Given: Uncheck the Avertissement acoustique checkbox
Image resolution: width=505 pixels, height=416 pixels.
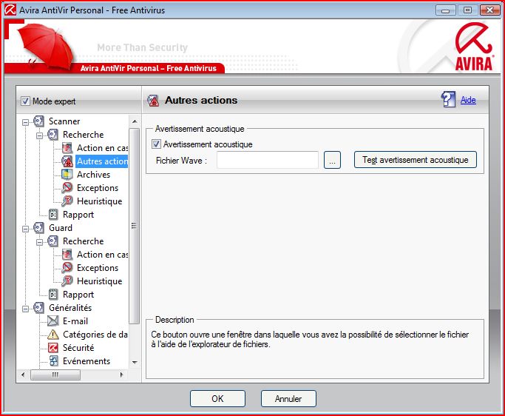Looking at the screenshot, I should point(156,144).
